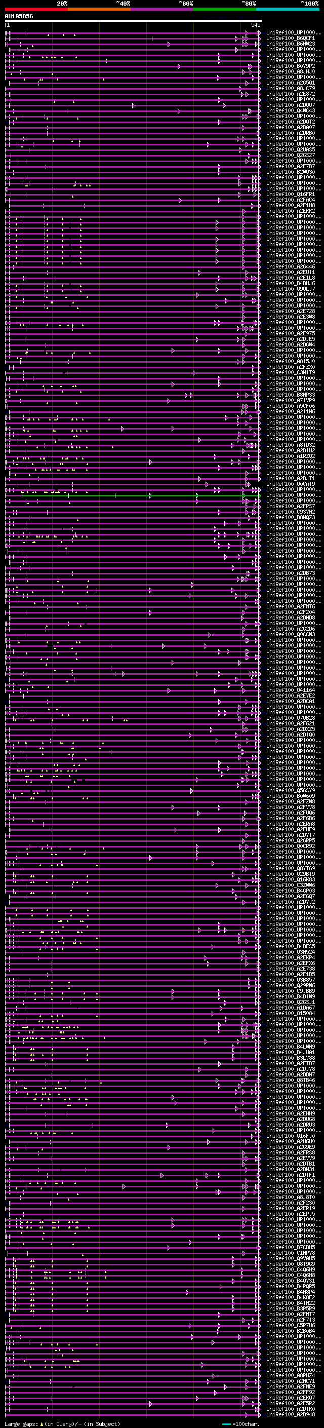The width and height of the screenshot is (324, 1428).
Task: Click the UniRef100_A2DQU7 label
Action: click(x=291, y=105)
